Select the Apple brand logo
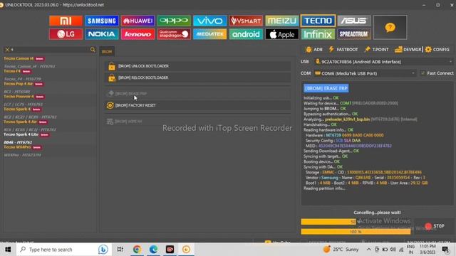The width and height of the screenshot is (456, 256). click(x=282, y=34)
